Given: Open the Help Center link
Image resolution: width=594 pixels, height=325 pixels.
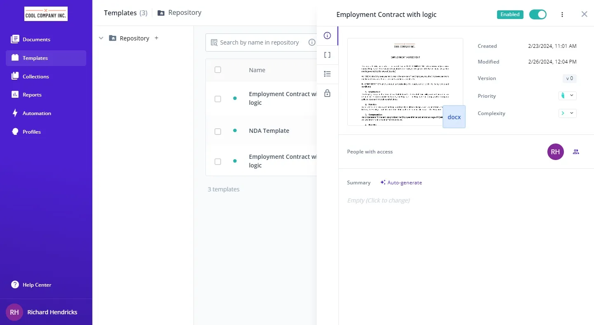Looking at the screenshot, I should (37, 285).
